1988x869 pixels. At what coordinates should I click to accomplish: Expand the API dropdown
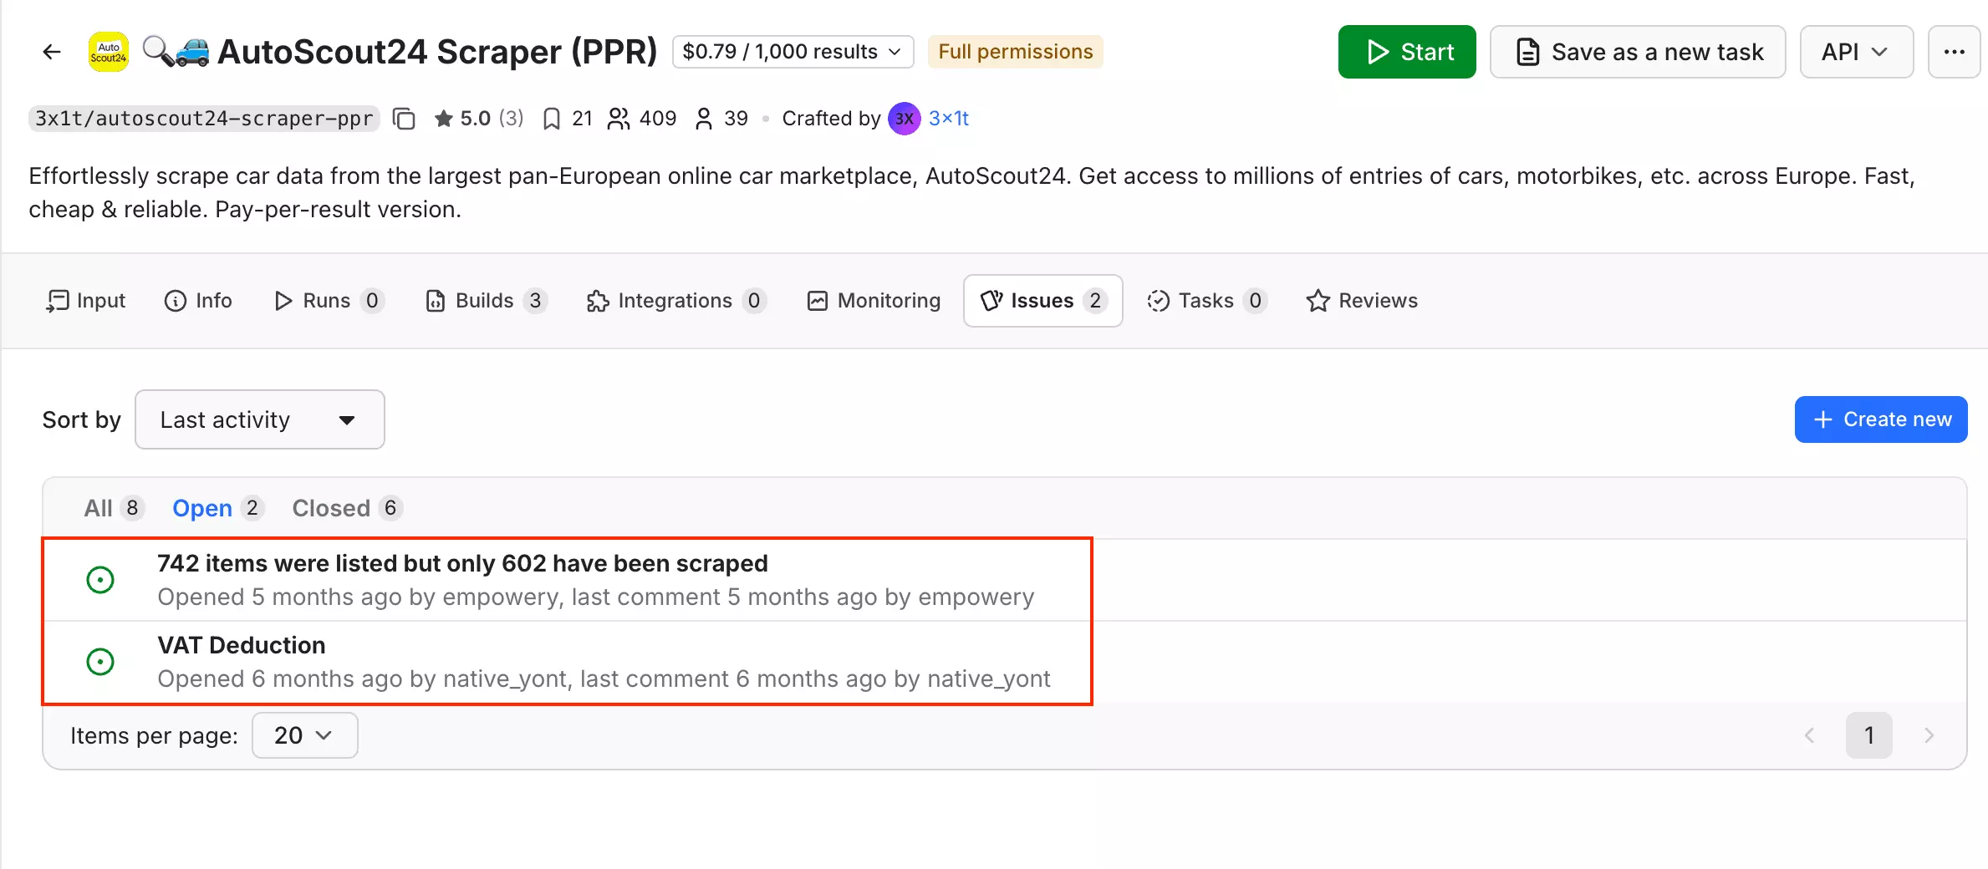point(1856,52)
